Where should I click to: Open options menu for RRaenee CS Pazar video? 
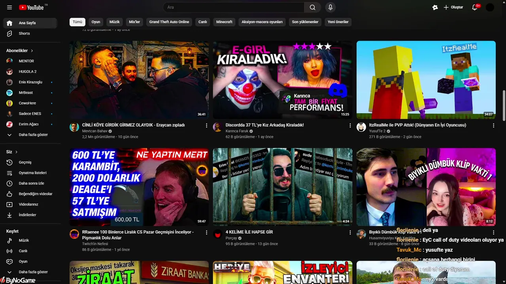(x=206, y=233)
